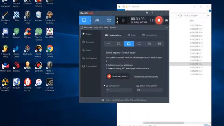
Task: Click the 1920x1080 capture area status line
Action: click(x=100, y=27)
